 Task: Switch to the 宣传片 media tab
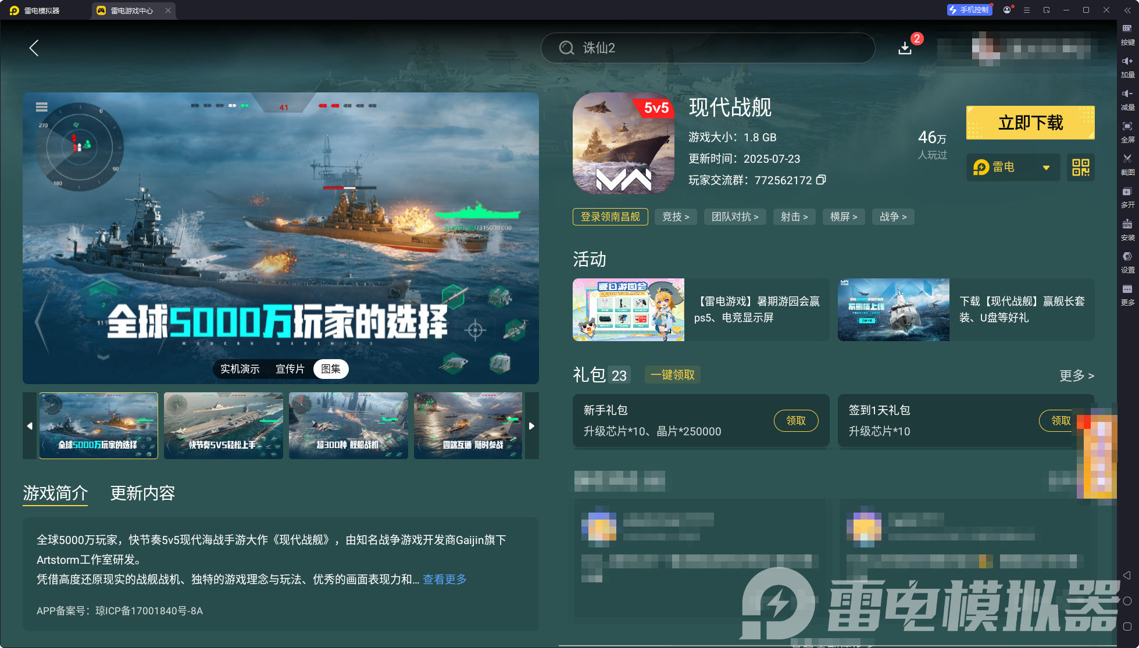(290, 369)
